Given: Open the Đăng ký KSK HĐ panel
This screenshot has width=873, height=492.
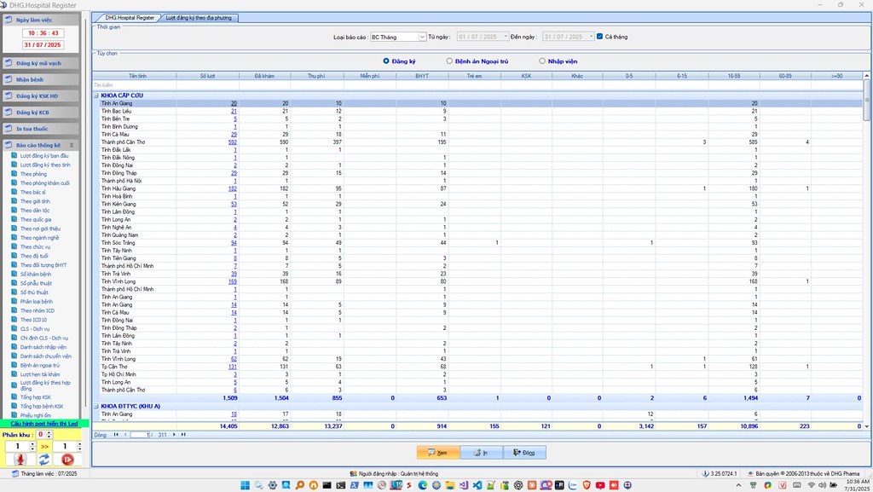Looking at the screenshot, I should [x=41, y=96].
